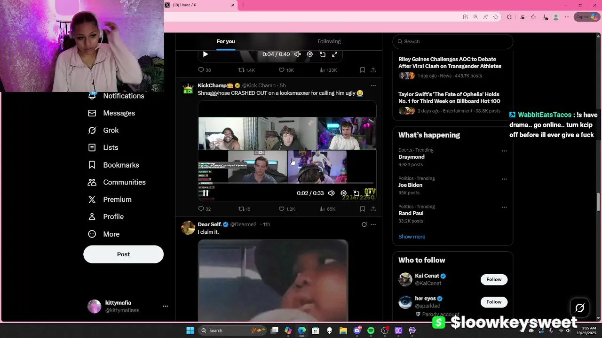
Task: Reply to KickChamp post with 32 comments
Action: (x=204, y=209)
